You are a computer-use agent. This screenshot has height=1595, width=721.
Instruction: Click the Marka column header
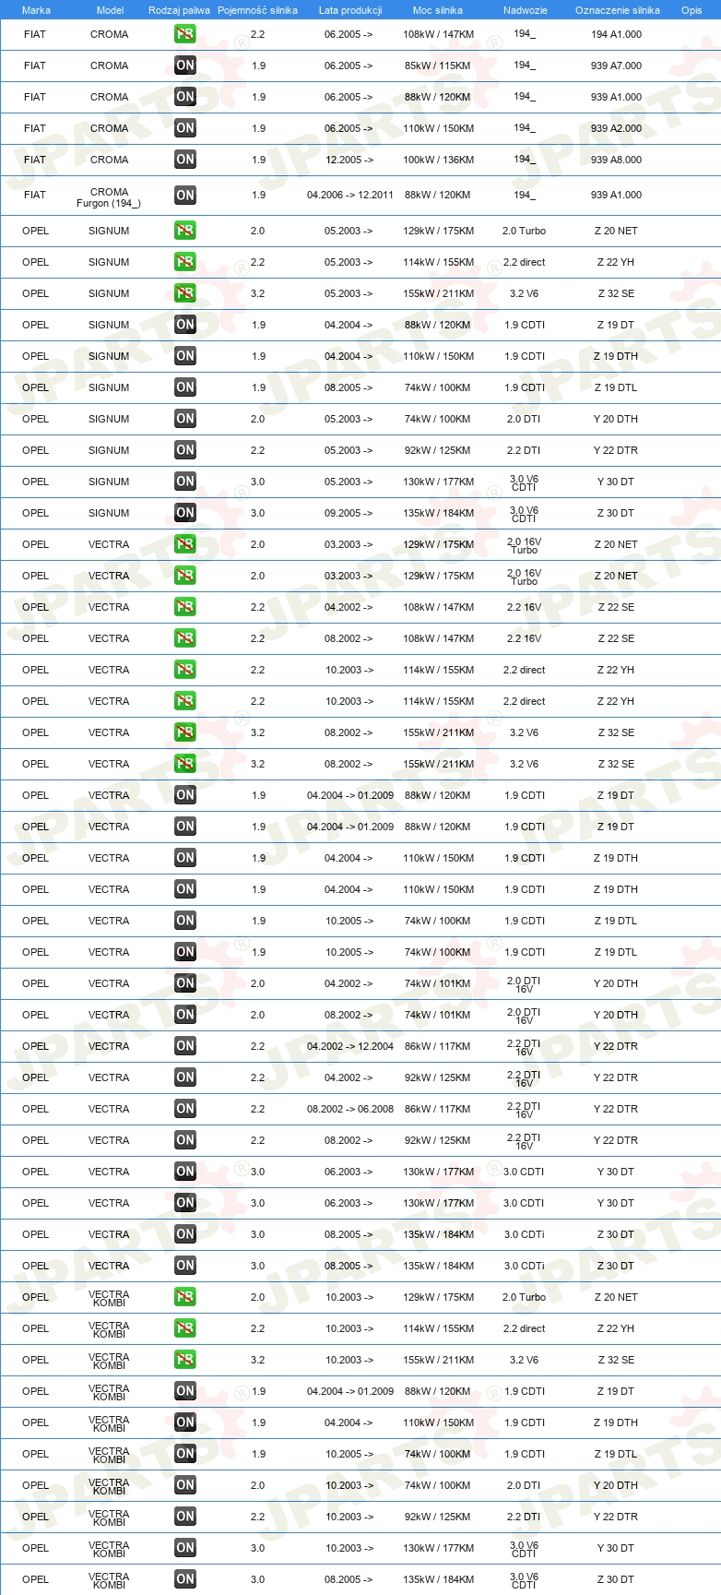point(36,10)
